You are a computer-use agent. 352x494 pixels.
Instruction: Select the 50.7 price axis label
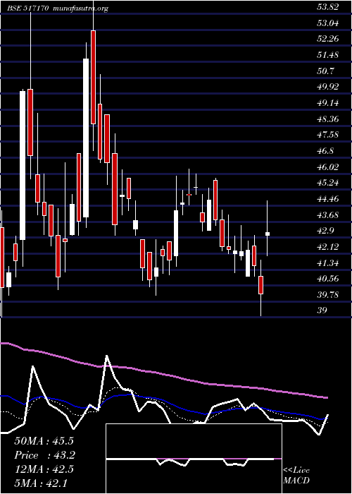[x=326, y=71]
